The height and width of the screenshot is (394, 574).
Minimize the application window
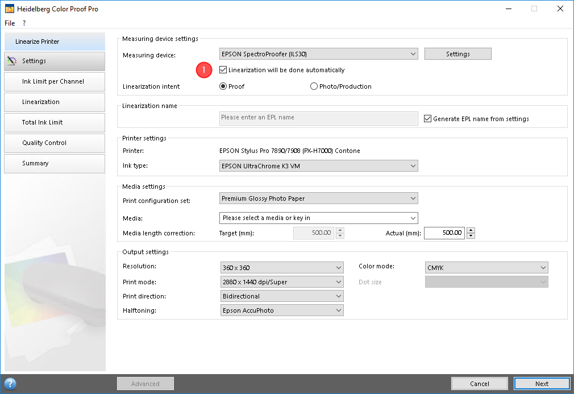(x=509, y=9)
